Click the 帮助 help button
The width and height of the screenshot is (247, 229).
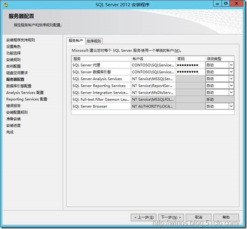pyautogui.click(x=226, y=217)
